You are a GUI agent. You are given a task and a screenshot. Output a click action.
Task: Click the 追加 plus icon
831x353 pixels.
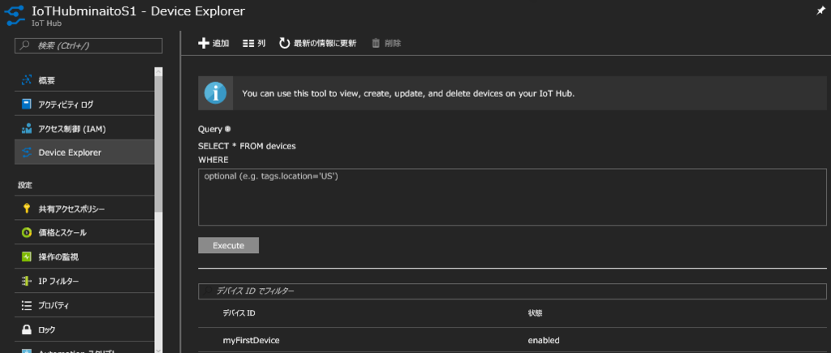click(204, 44)
